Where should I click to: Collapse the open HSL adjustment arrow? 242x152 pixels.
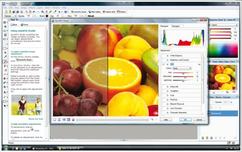pos(168,64)
